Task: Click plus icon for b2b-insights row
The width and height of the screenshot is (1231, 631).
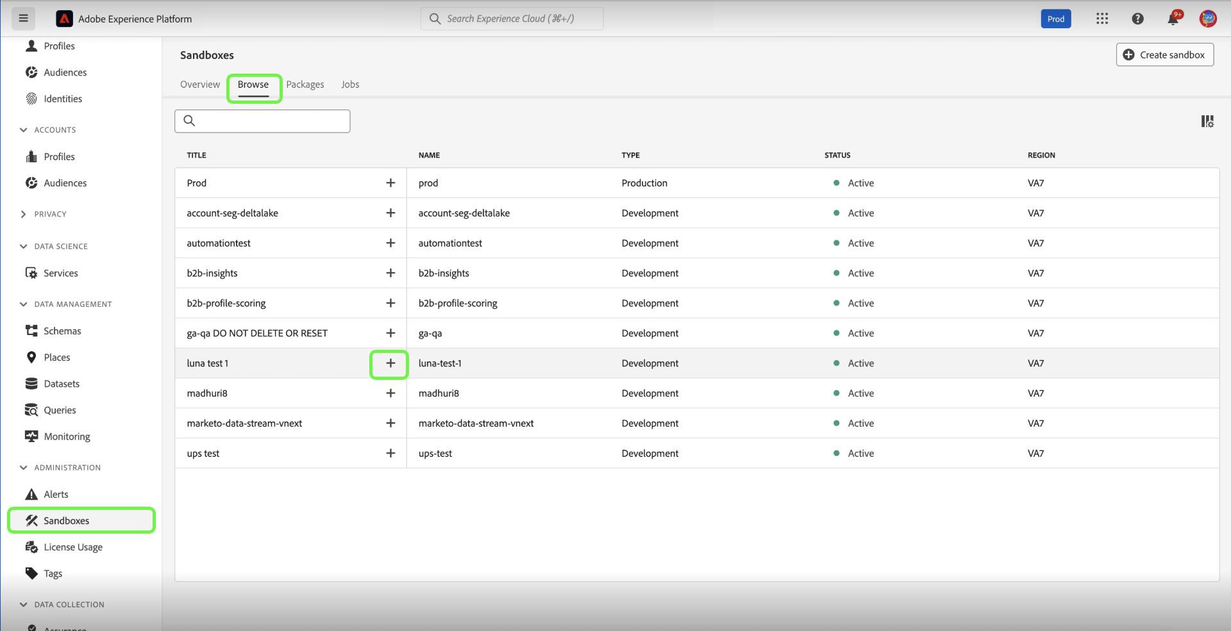Action: (390, 274)
